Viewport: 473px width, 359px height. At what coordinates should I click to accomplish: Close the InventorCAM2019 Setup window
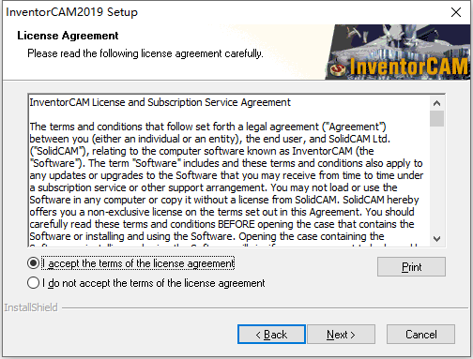point(456,12)
